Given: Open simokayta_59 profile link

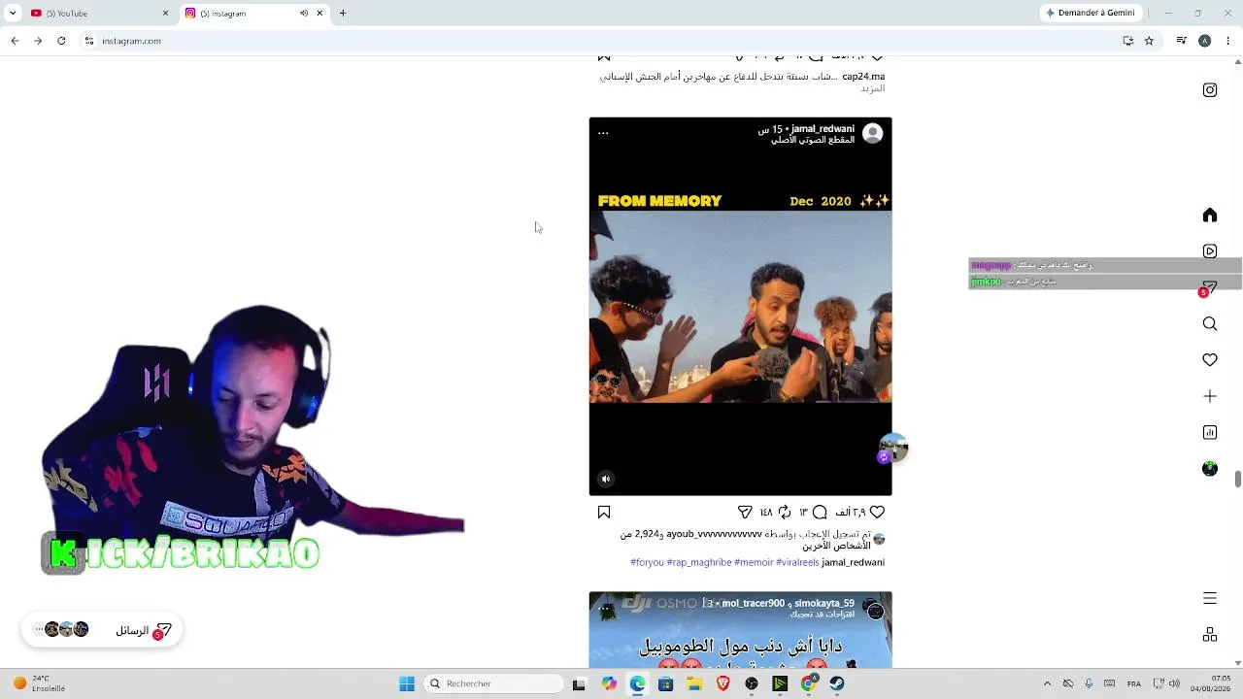Looking at the screenshot, I should click(824, 604).
